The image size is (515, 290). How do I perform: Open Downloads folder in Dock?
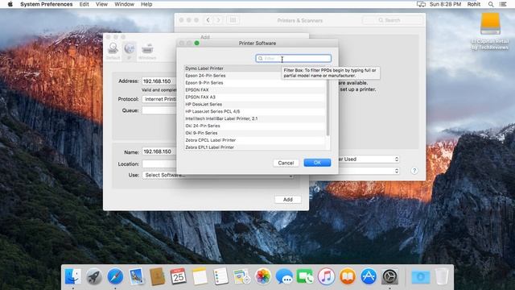[421, 276]
